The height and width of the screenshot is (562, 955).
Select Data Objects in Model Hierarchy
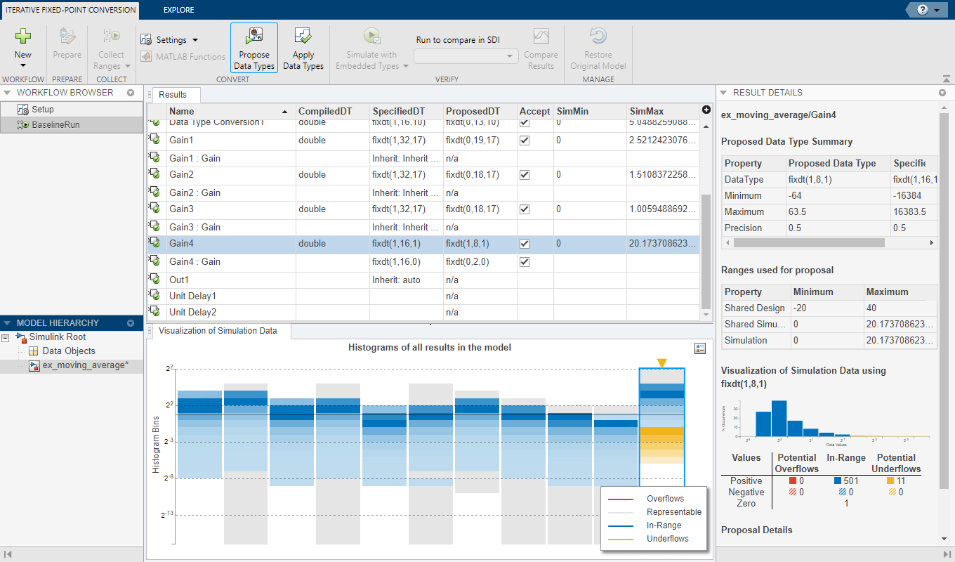coord(68,351)
